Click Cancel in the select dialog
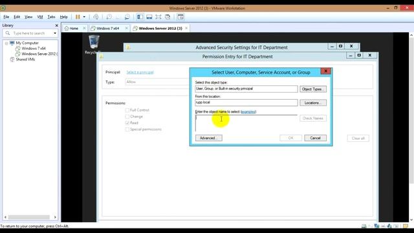This screenshot has height=233, width=414. (315, 138)
